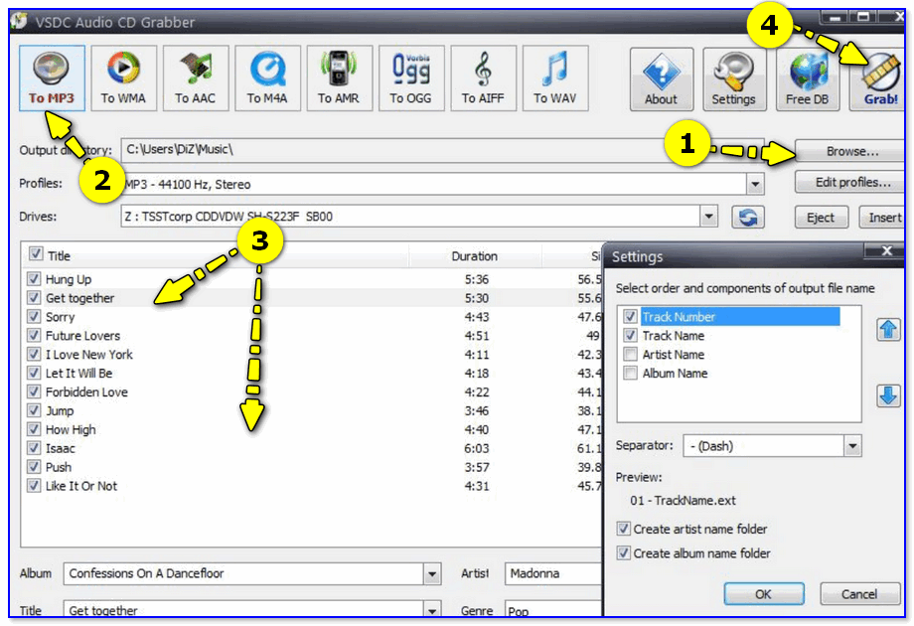This screenshot has width=914, height=626.
Task: Select the To WMA format icon
Action: (124, 78)
